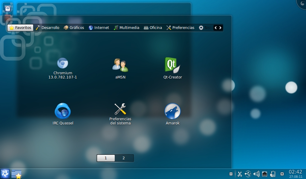Open the Klipper clipboard scissors icon
This screenshot has width=306, height=179.
tap(240, 174)
